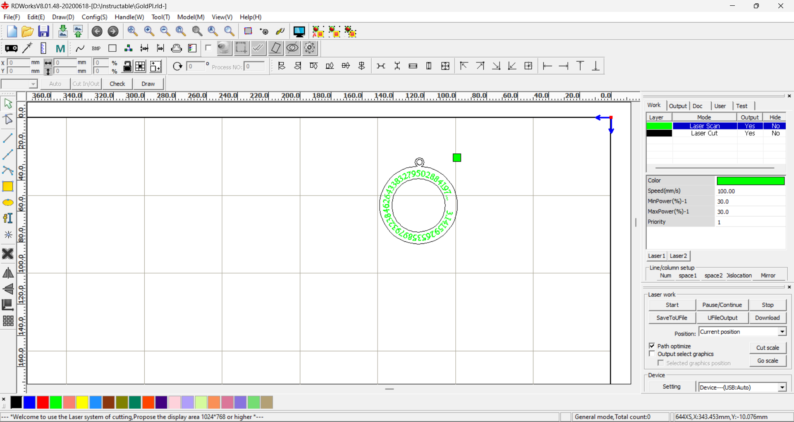
Task: Toggle Output Yes for Laser Cut layer
Action: [750, 134]
